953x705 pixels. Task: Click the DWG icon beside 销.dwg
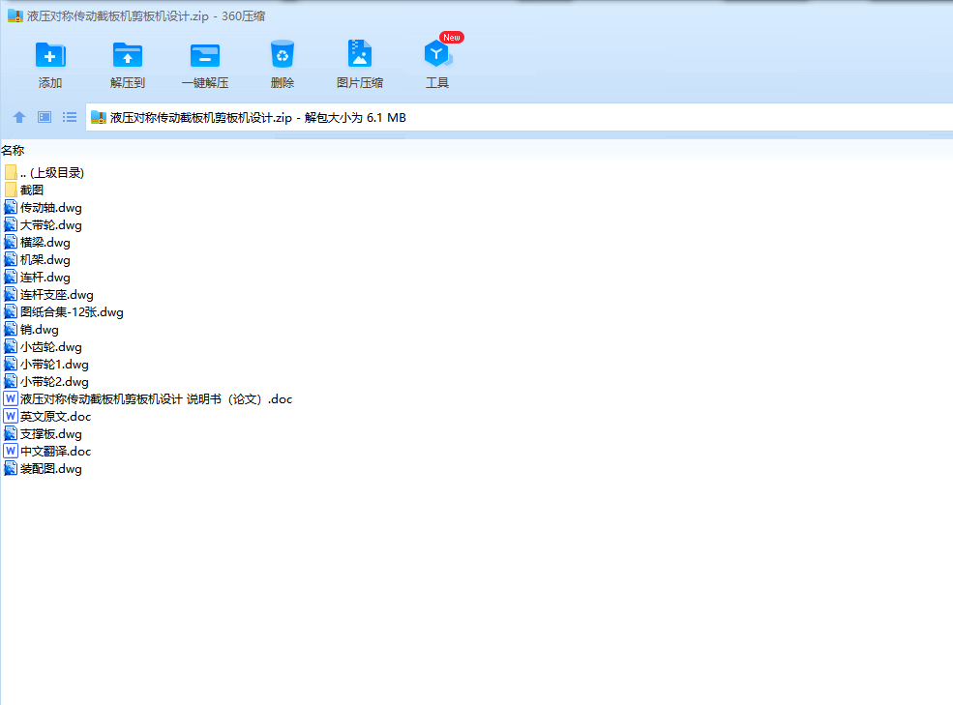(11, 330)
